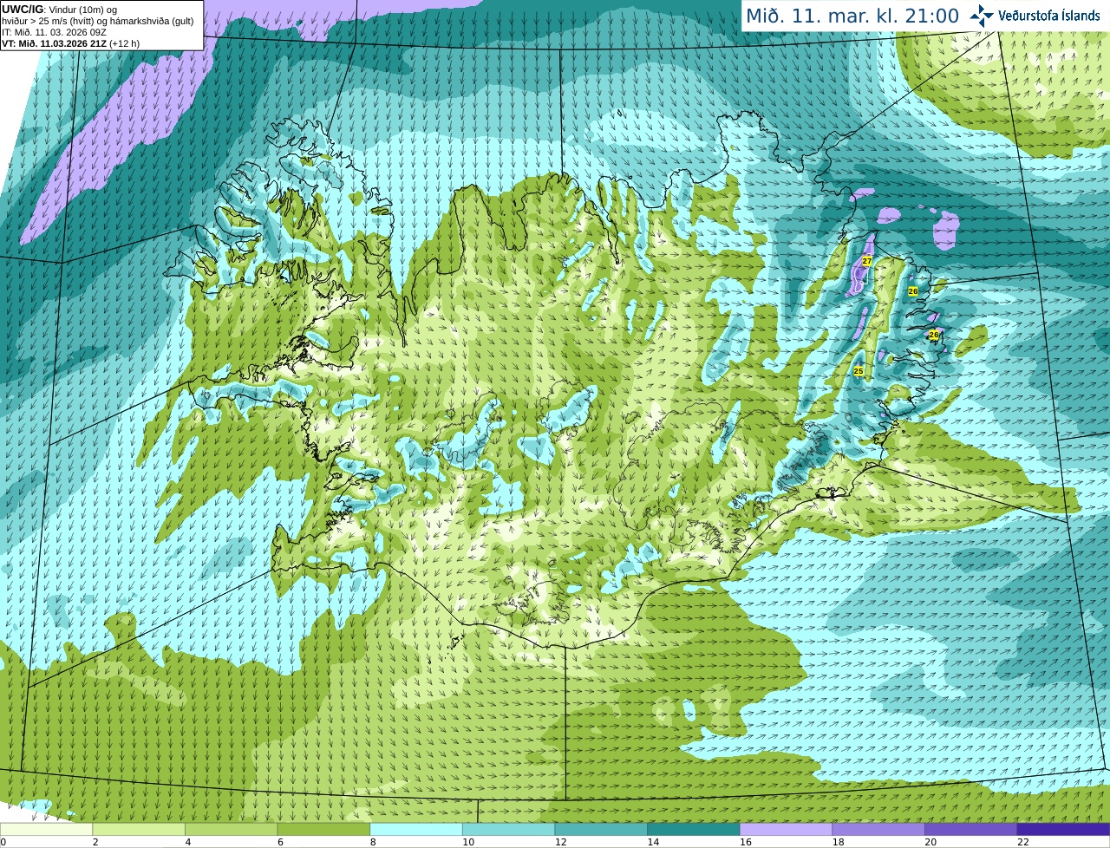This screenshot has width=1110, height=848.
Task: Click the 26 gust label nearest the 25 label
Action: [934, 334]
